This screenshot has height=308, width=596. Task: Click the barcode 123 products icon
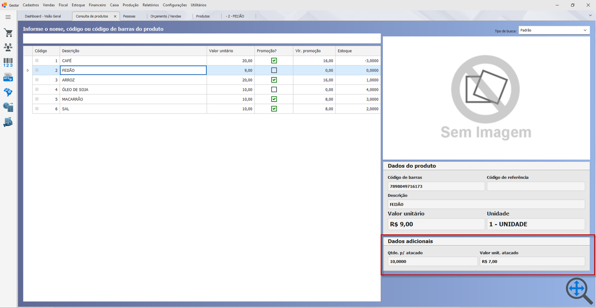[8, 62]
